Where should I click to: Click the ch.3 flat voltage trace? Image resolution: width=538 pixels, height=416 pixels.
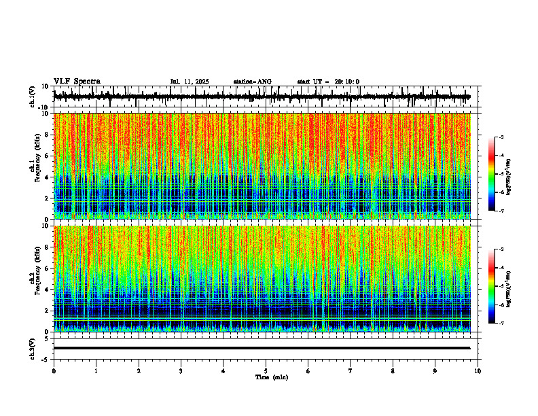pos(262,348)
